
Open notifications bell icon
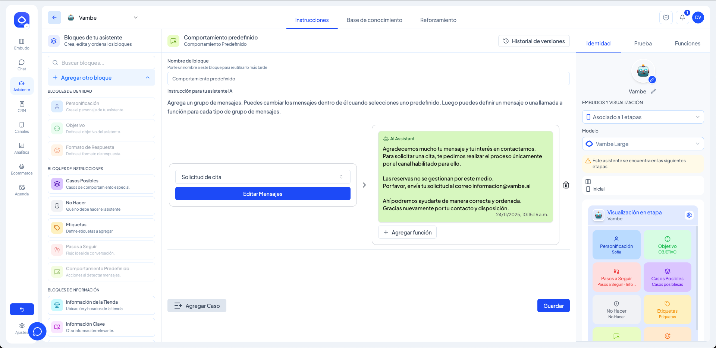click(682, 17)
